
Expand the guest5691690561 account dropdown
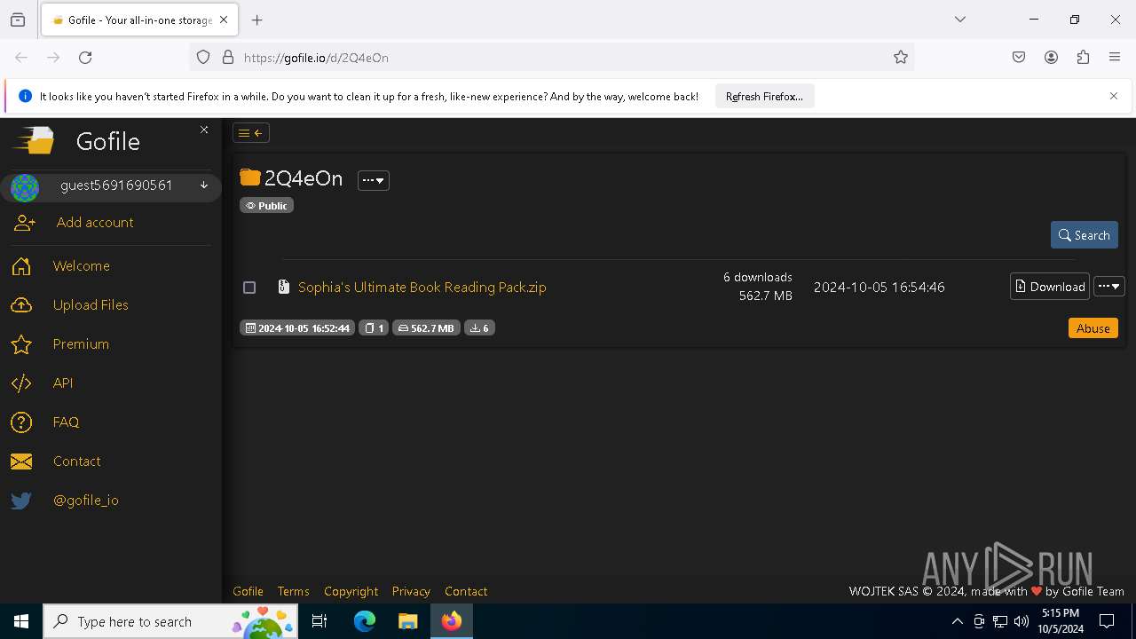[204, 185]
